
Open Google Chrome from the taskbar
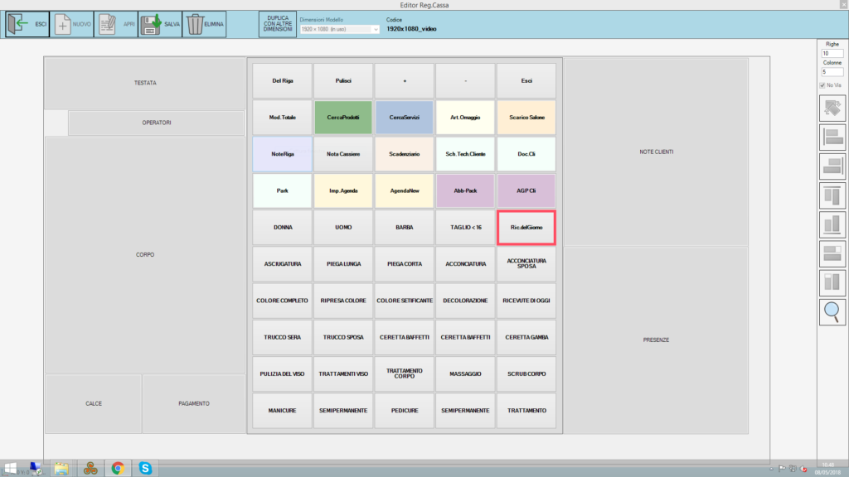(118, 468)
